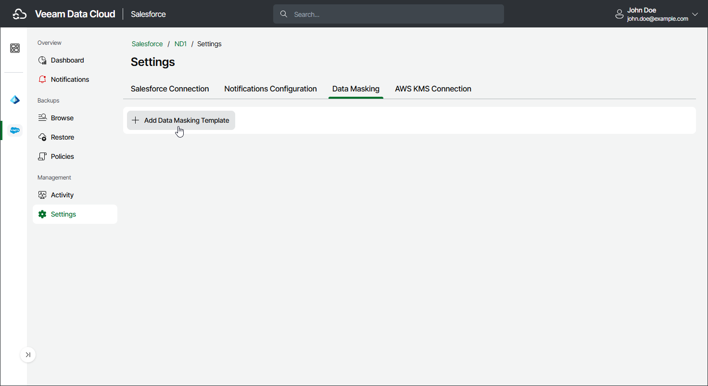Click the ND1 breadcrumb link
This screenshot has height=386, width=708.
(180, 44)
